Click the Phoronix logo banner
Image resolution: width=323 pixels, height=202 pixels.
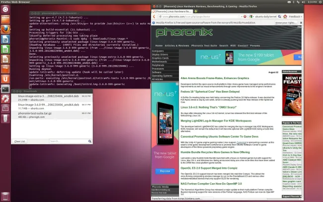click(x=184, y=32)
